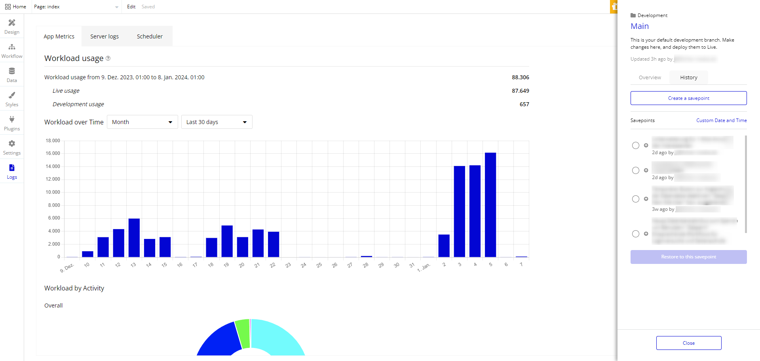Screen dimensions: 760x361
Task: Click the chart bar for Dec 21
Action: point(258,243)
